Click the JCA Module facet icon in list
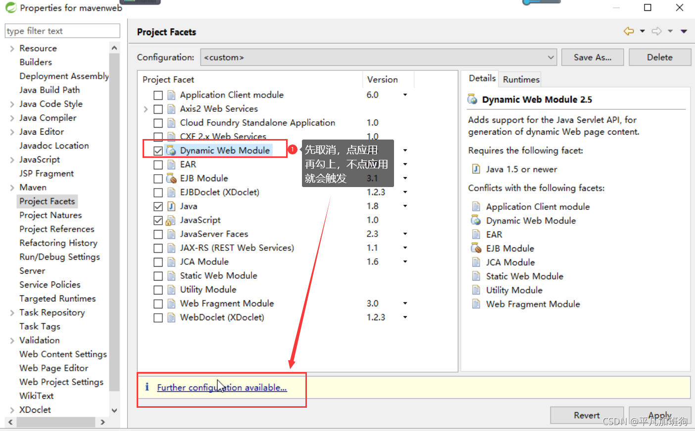Viewport: 695px width, 431px height. tap(171, 262)
